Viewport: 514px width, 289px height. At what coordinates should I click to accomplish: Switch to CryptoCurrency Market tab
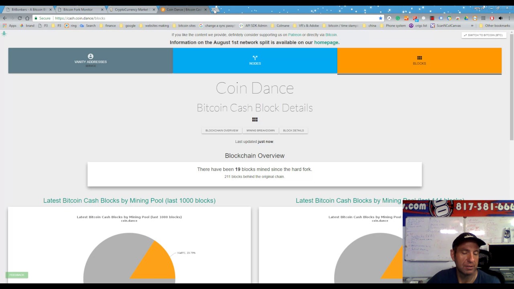point(131,9)
